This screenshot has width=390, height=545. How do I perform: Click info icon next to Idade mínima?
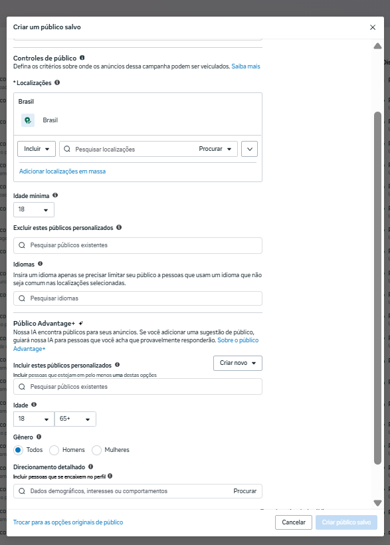[55, 195]
